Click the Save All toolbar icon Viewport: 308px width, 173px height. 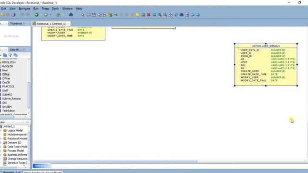(x=13, y=15)
